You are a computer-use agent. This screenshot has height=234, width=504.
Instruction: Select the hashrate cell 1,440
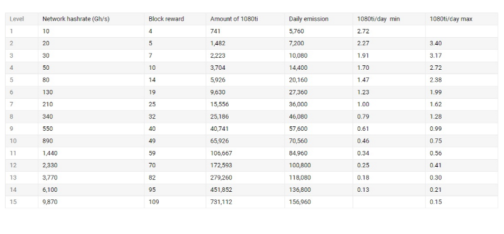(x=50, y=153)
